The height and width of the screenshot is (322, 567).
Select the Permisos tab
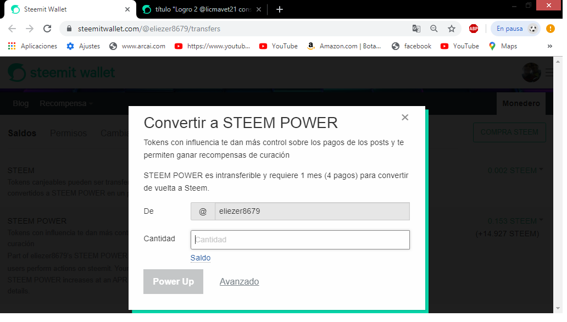69,134
